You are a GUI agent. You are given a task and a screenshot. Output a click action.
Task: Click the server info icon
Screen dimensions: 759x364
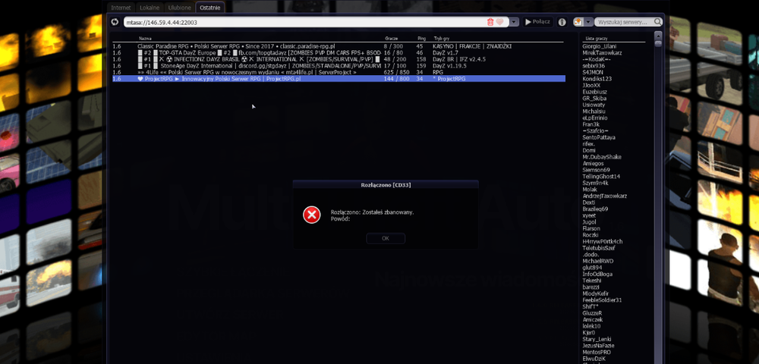(562, 22)
